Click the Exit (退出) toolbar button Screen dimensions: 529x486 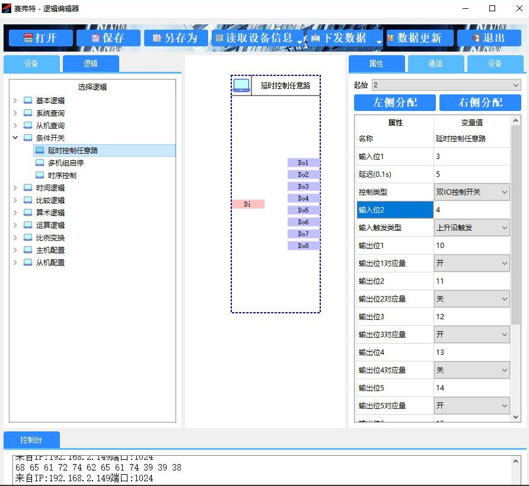[489, 38]
